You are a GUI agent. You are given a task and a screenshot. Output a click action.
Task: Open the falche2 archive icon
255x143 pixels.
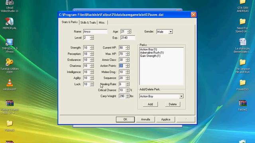243,105
